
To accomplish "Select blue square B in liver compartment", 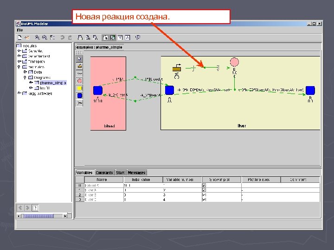I will [310, 90].
